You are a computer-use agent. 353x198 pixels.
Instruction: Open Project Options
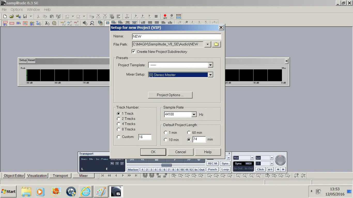[170, 95]
